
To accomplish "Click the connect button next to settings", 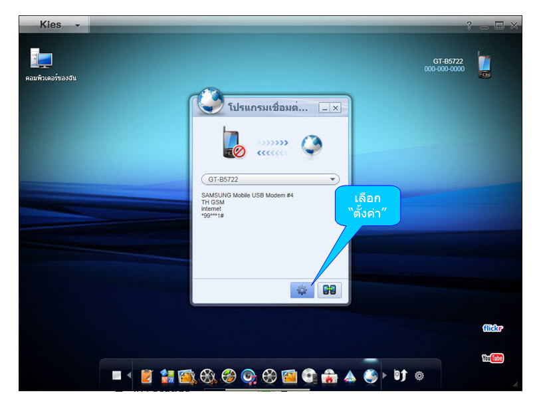I will pyautogui.click(x=329, y=290).
